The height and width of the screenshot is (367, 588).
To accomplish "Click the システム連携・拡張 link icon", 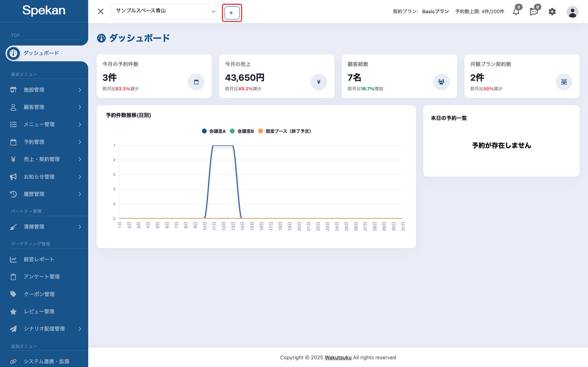I will [x=13, y=361].
